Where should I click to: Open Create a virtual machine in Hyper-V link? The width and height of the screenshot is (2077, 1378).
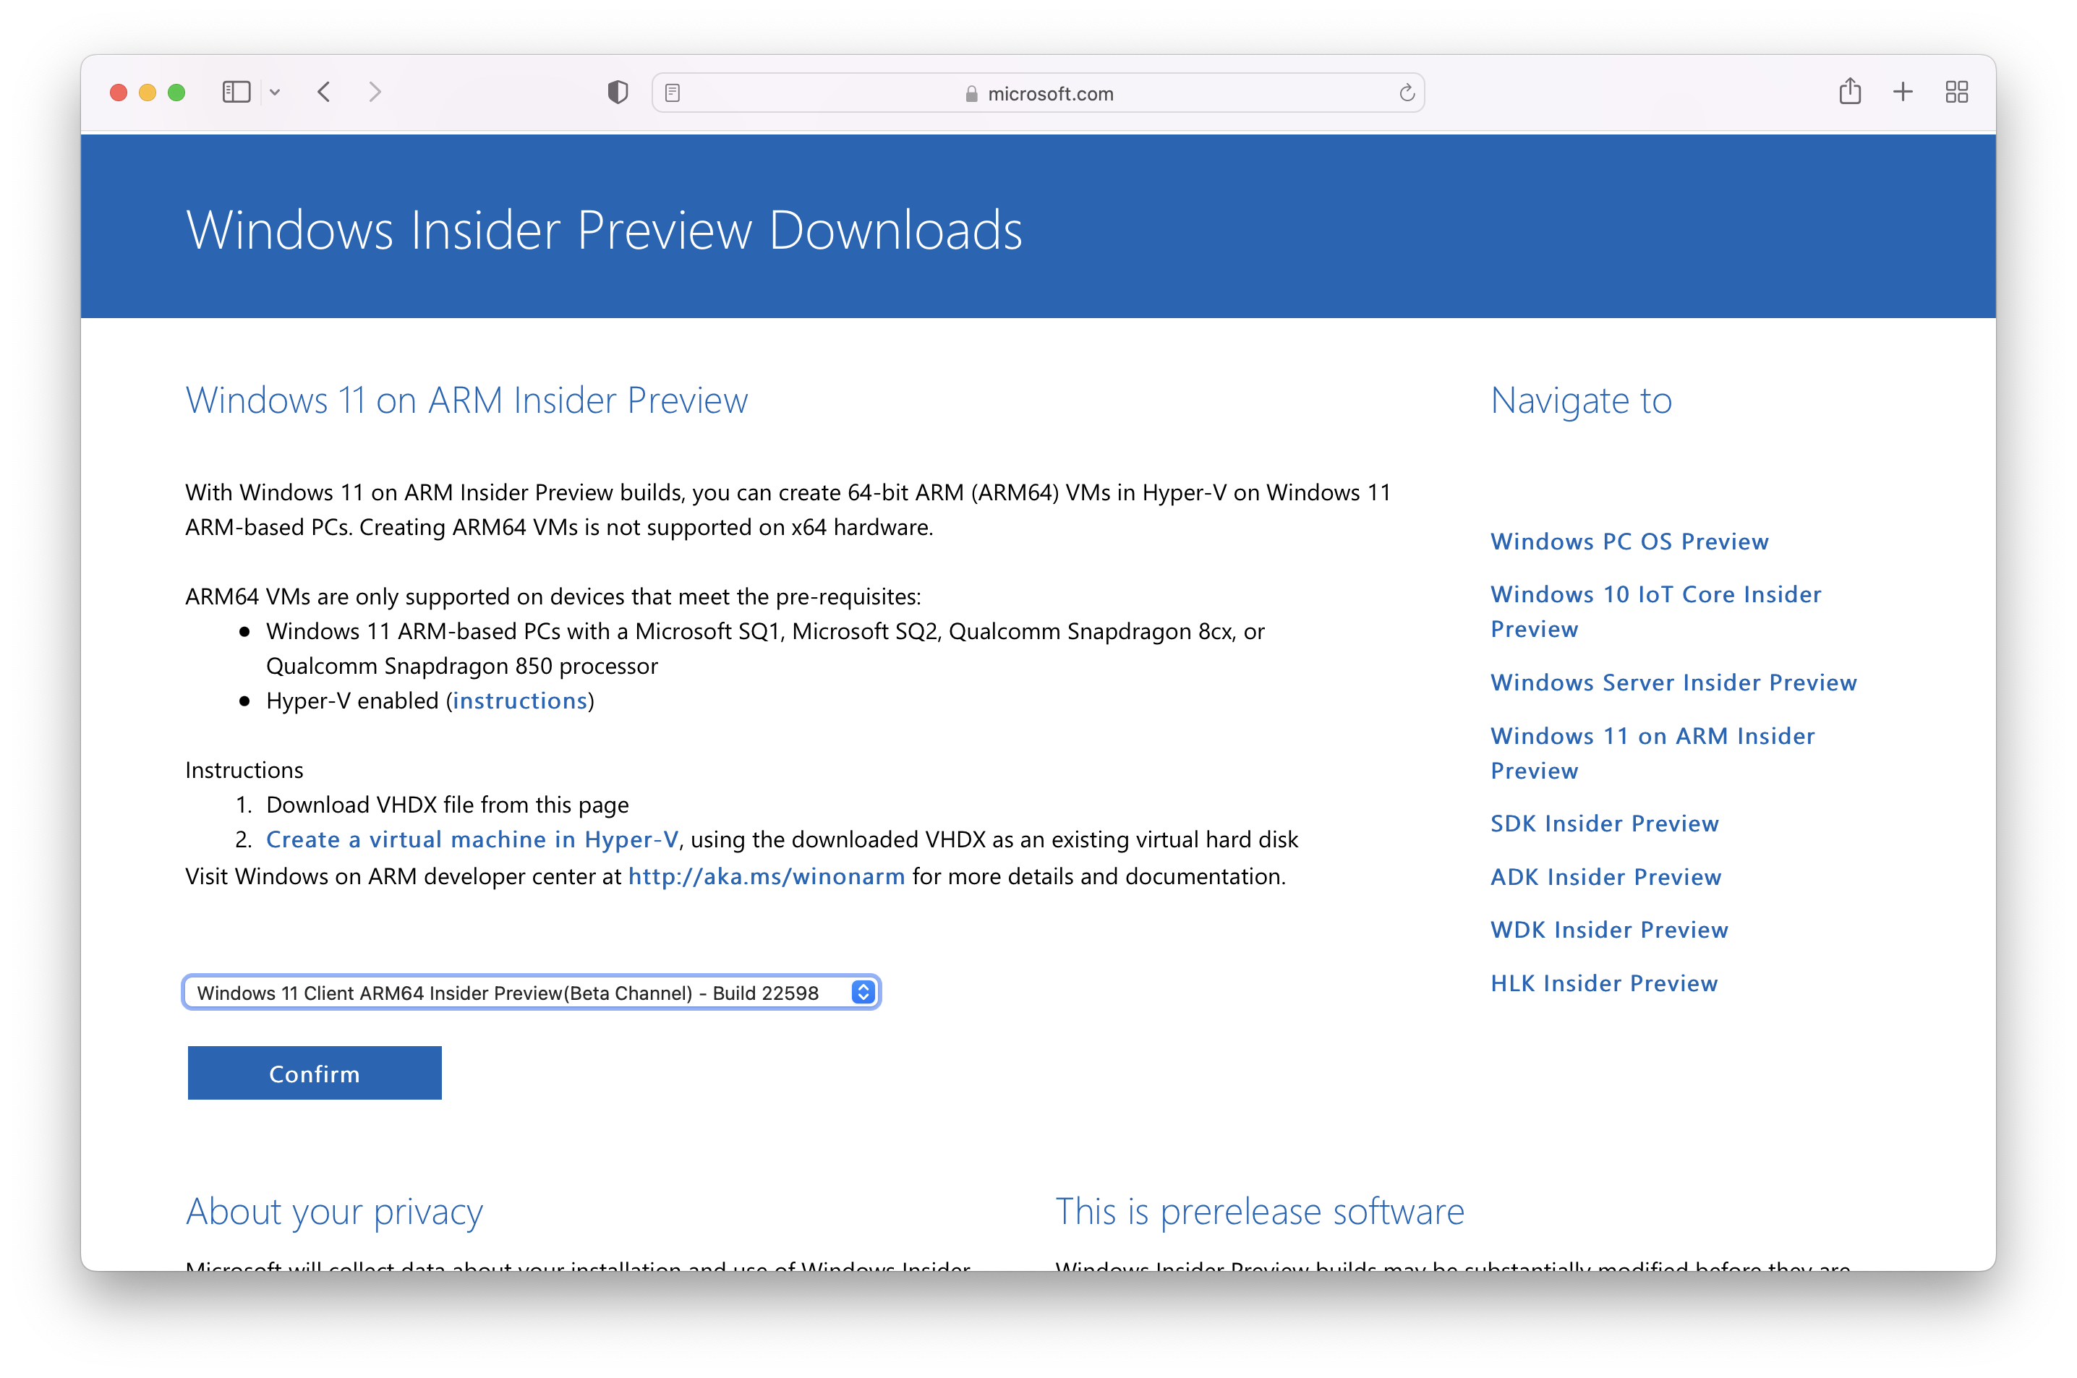pyautogui.click(x=472, y=839)
